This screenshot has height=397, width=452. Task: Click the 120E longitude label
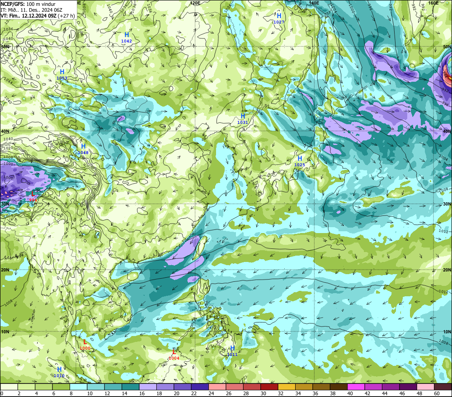tap(195, 3)
